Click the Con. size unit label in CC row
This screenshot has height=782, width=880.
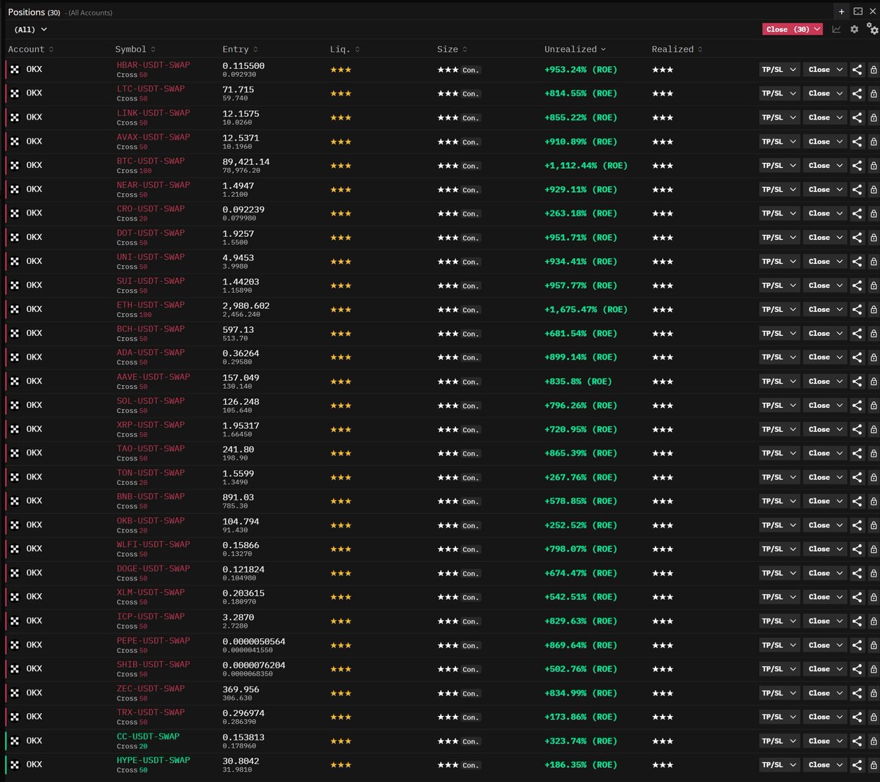coord(470,742)
